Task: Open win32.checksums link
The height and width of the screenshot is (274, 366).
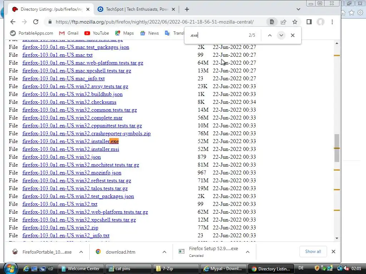Action: tap(69, 102)
